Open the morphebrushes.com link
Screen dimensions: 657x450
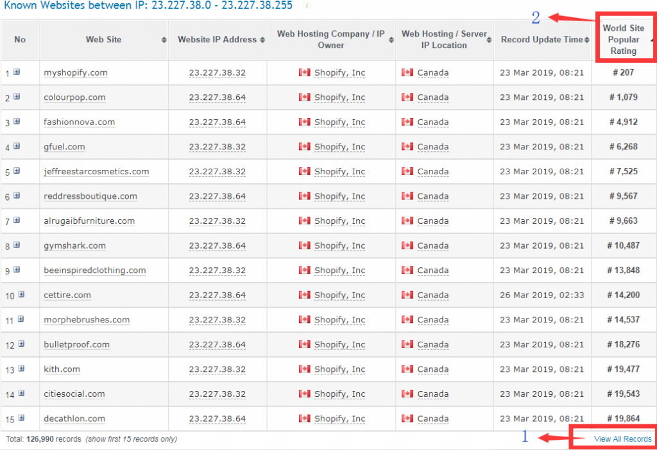(x=87, y=319)
